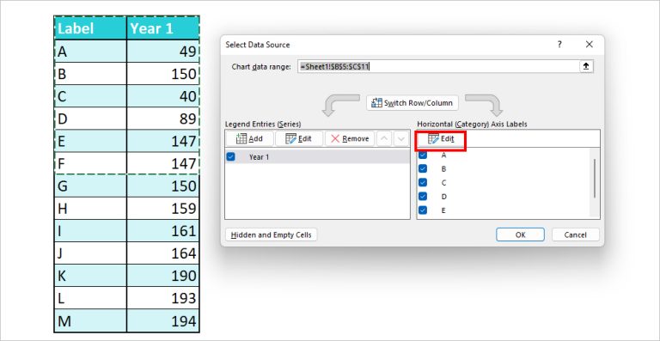The image size is (660, 341).
Task: Select cell containing value 194
Action: (163, 321)
